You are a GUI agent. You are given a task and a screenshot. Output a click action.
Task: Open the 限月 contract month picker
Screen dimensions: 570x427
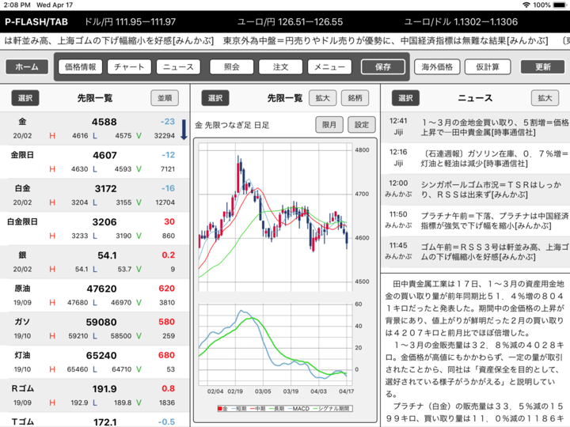pos(329,125)
